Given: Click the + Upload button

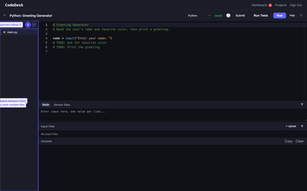Looking at the screenshot, I should (291, 126).
